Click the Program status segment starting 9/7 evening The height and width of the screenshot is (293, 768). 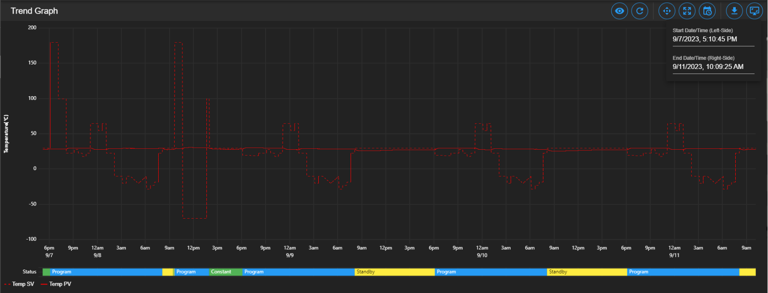(x=106, y=272)
